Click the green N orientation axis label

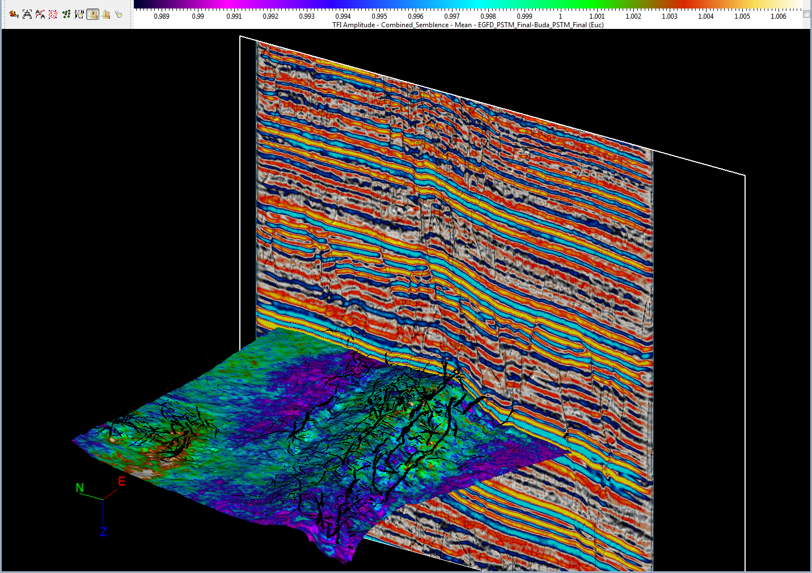[80, 488]
